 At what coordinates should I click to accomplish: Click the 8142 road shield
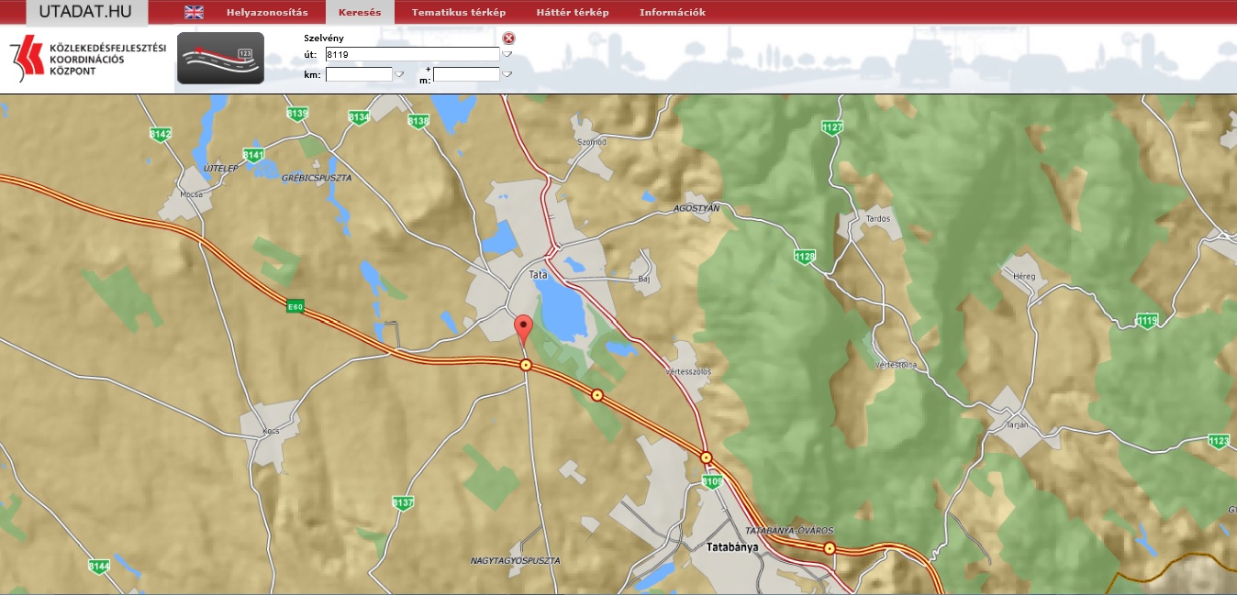(x=161, y=134)
